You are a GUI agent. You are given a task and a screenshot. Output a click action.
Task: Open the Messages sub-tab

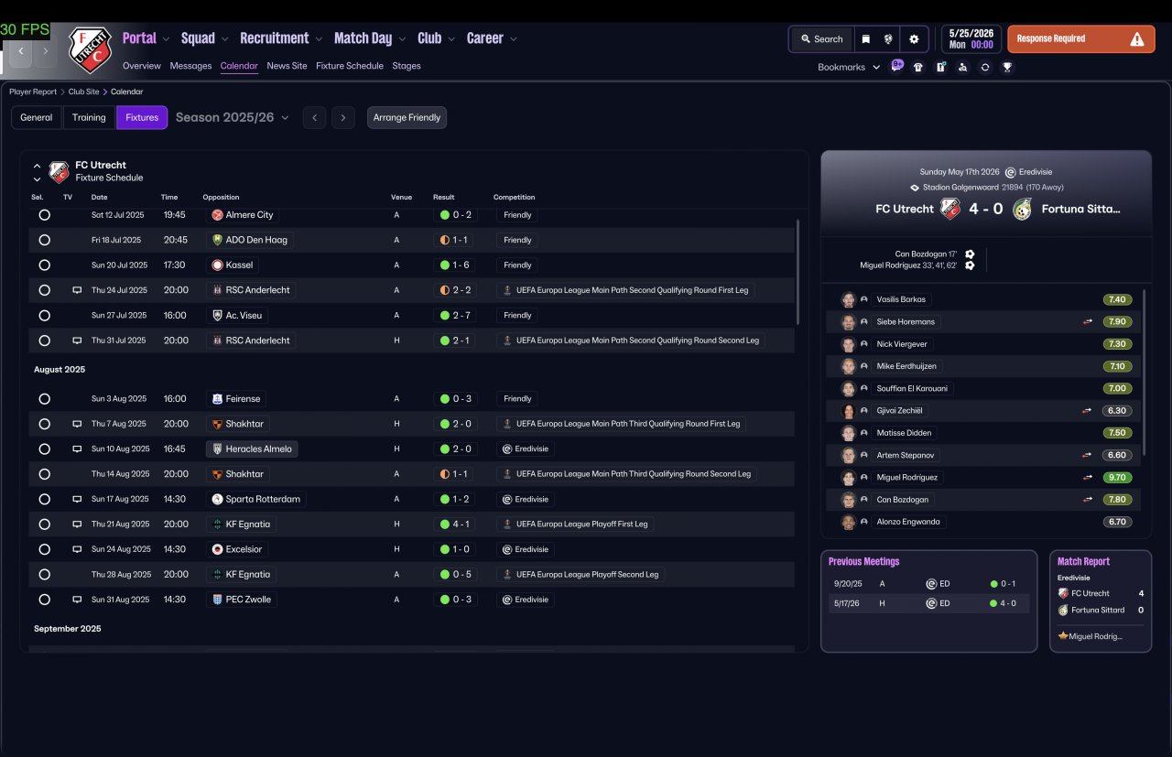point(190,66)
